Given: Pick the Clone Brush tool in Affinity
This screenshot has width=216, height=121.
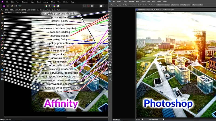Looking at the screenshot, I should pos(2,54).
